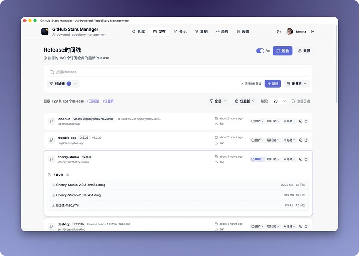
Task: Toggle the Pre release switch
Action: (x=260, y=50)
